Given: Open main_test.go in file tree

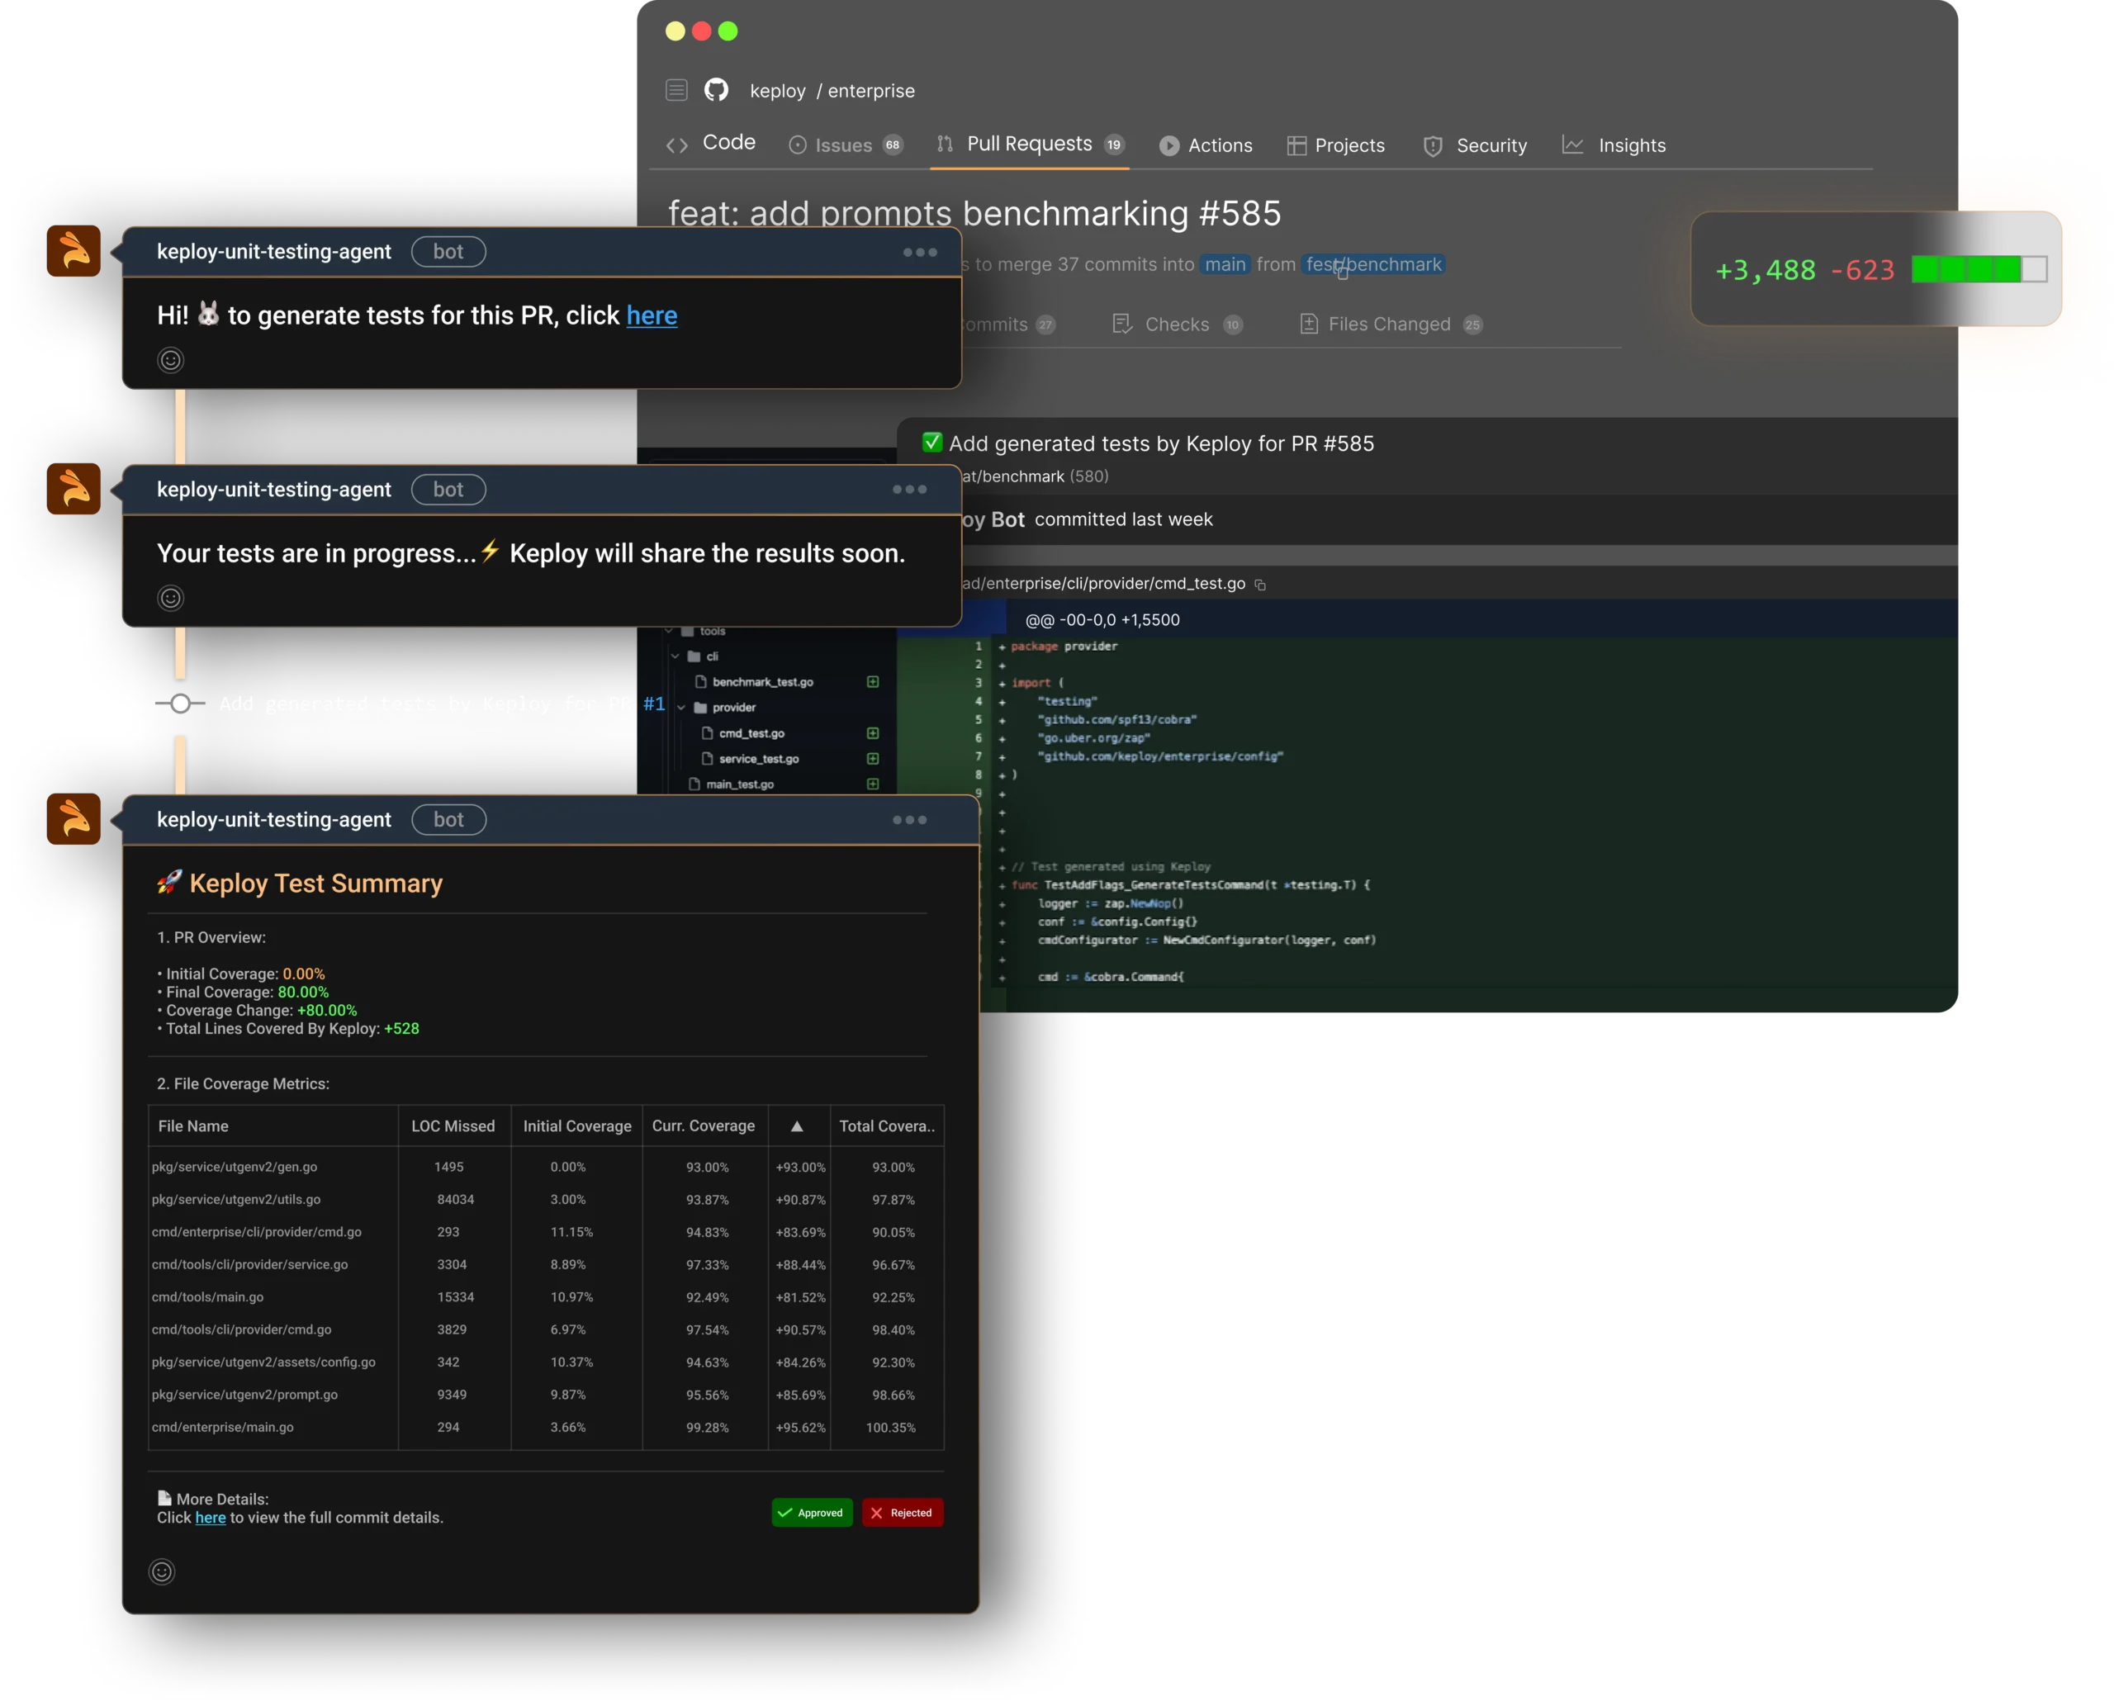Looking at the screenshot, I should click(731, 784).
